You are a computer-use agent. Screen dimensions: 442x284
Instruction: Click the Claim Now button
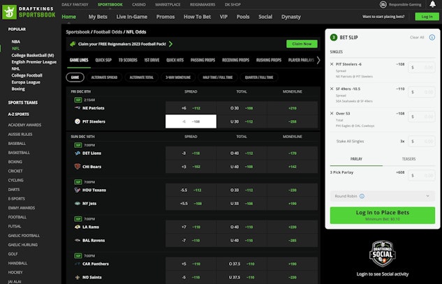[302, 44]
